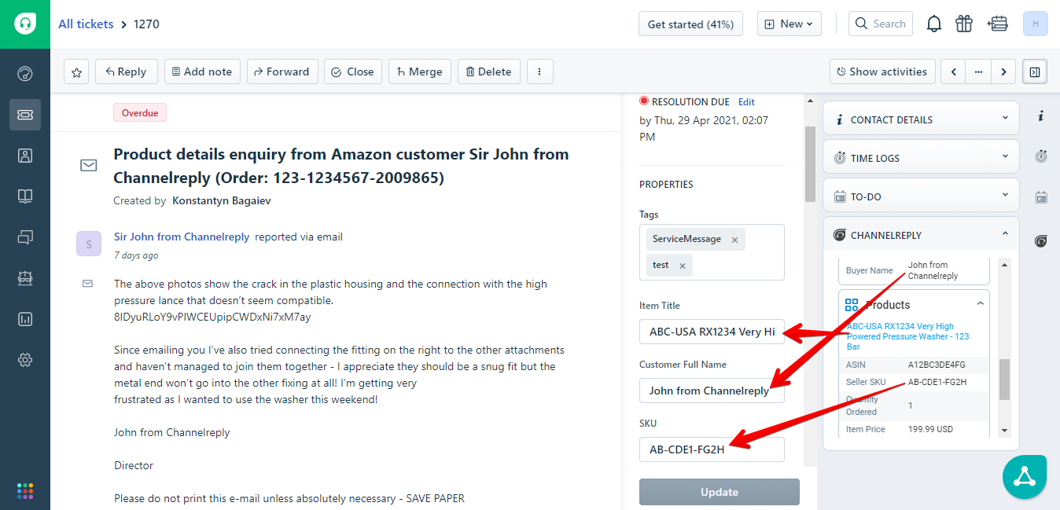Go to next ticket arrow
Screen dimensions: 1060x510
coord(1003,72)
